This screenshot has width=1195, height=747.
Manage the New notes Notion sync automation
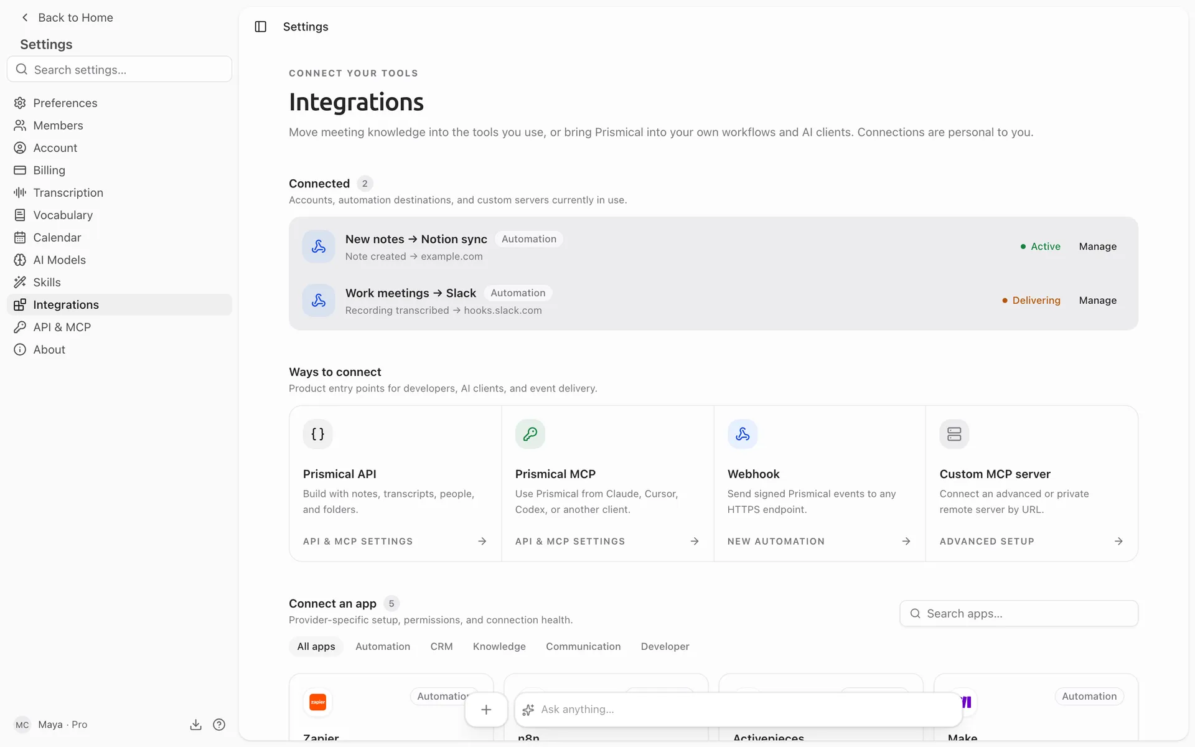[1097, 247]
